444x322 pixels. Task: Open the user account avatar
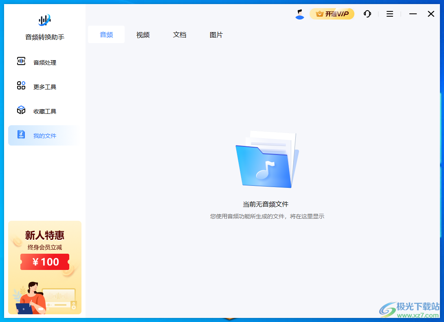299,14
